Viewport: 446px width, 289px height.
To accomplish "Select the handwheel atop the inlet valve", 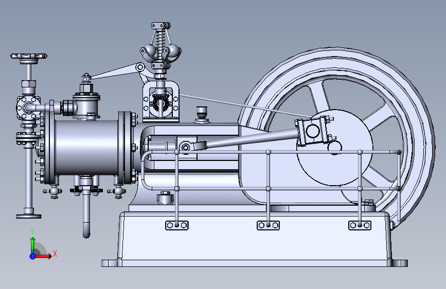I will click(x=29, y=56).
